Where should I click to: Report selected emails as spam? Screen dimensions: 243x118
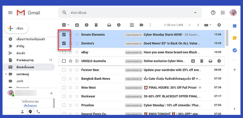86,25
